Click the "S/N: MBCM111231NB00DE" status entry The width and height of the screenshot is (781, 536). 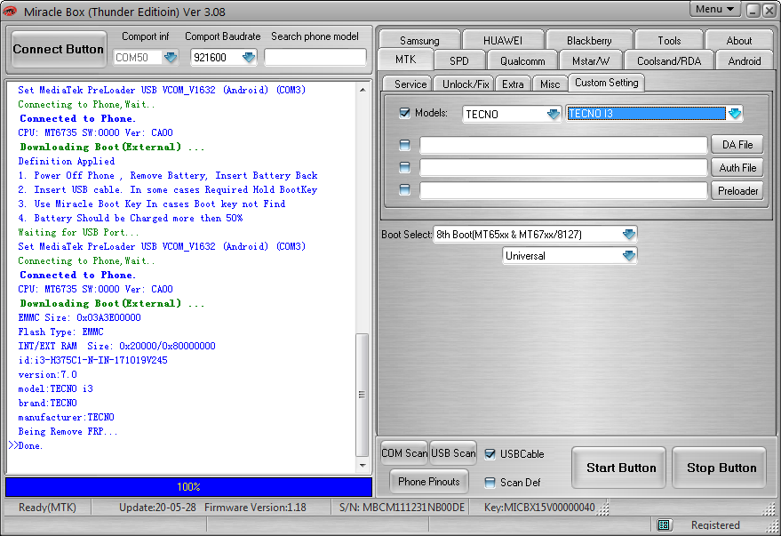tap(402, 508)
